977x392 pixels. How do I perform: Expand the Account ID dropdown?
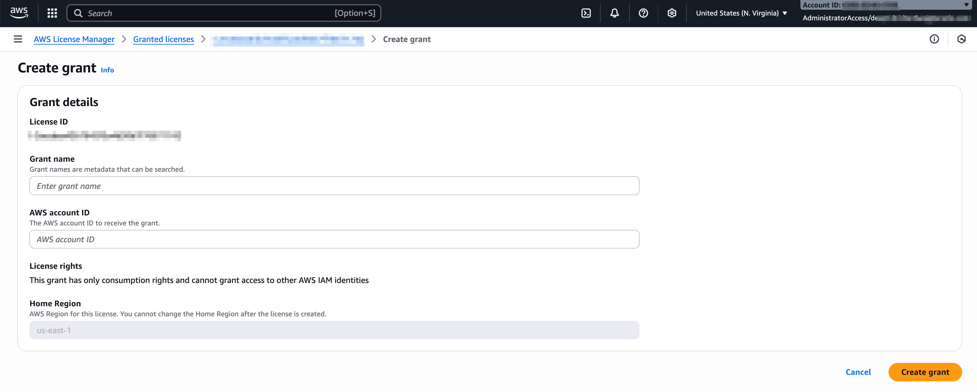point(966,5)
